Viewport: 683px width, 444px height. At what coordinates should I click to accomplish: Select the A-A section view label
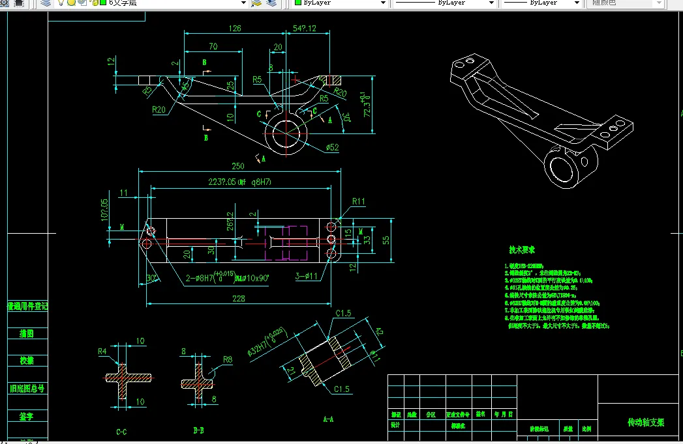328,419
